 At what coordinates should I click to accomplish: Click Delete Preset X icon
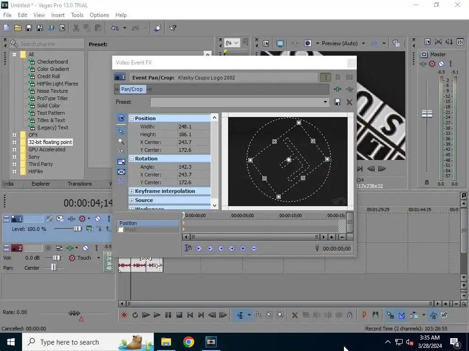(349, 102)
